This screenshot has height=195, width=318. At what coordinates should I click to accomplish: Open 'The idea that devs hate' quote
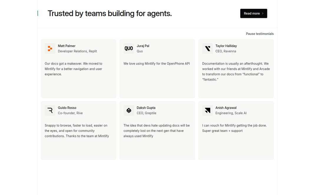(x=157, y=131)
